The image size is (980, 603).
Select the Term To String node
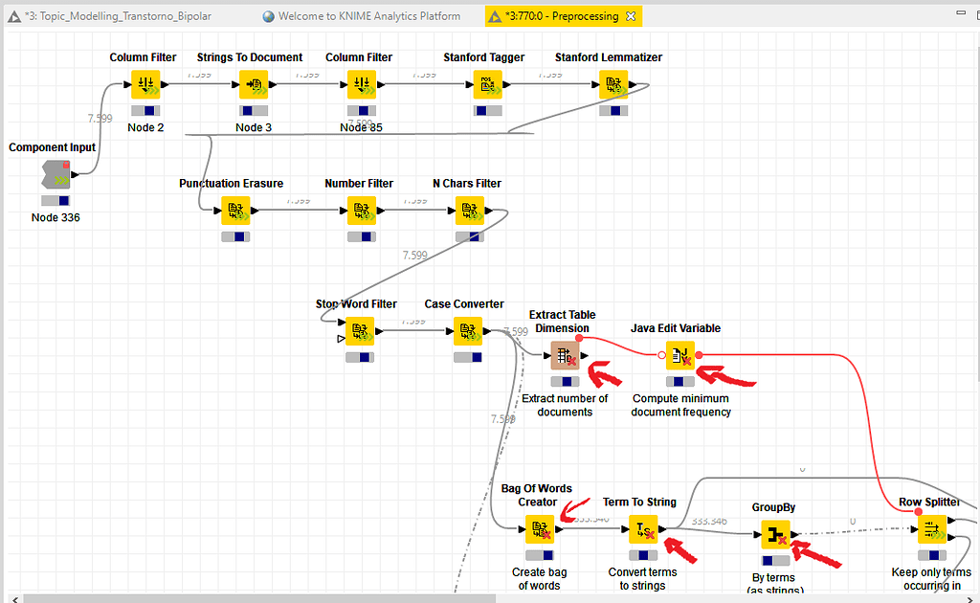642,527
